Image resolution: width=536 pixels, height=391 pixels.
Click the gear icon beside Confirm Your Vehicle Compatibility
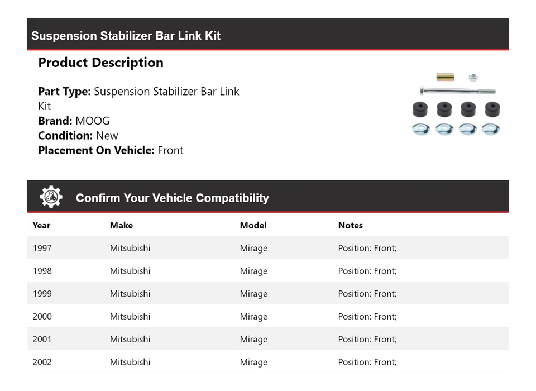tap(51, 197)
